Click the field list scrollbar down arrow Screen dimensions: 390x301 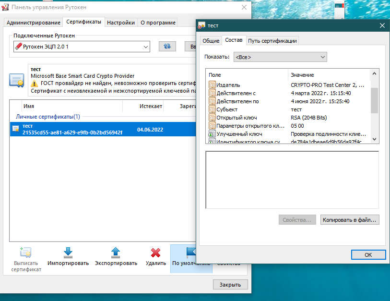click(374, 139)
